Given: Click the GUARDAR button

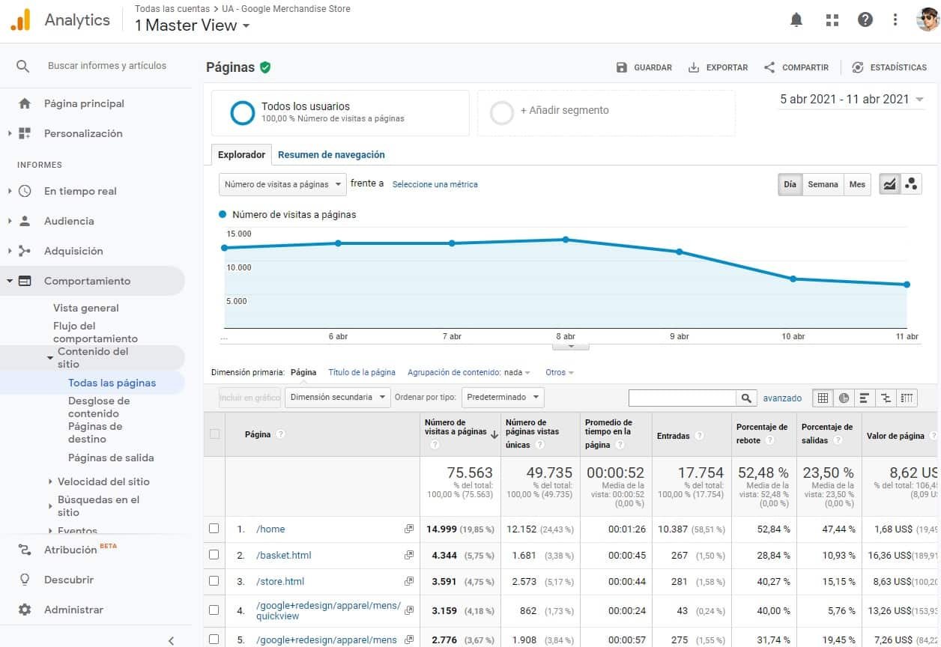Looking at the screenshot, I should 644,67.
